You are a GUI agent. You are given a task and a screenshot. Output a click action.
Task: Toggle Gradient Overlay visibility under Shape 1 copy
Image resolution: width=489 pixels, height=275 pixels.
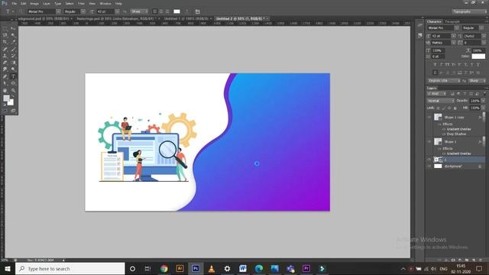[x=443, y=129]
